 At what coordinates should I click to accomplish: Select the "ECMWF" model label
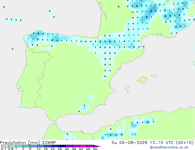click(x=50, y=143)
